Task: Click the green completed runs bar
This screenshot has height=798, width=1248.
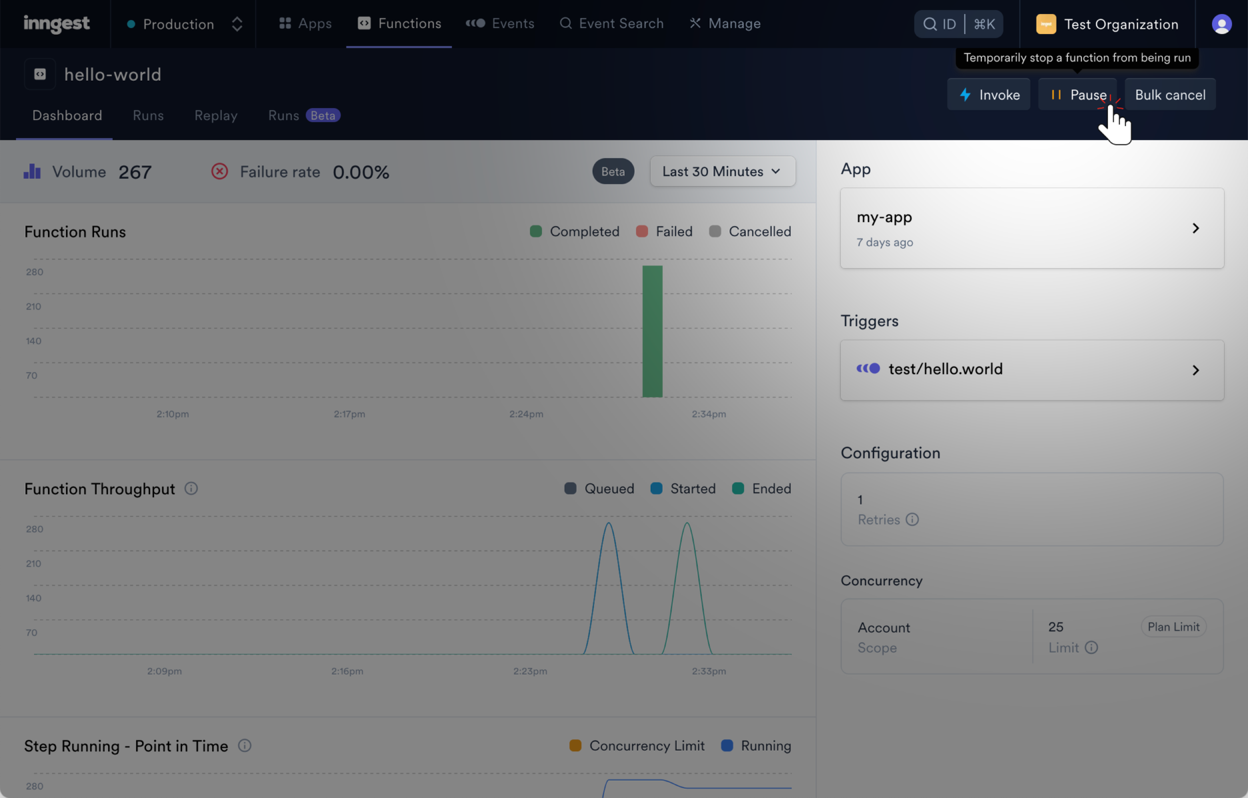Action: tap(652, 332)
